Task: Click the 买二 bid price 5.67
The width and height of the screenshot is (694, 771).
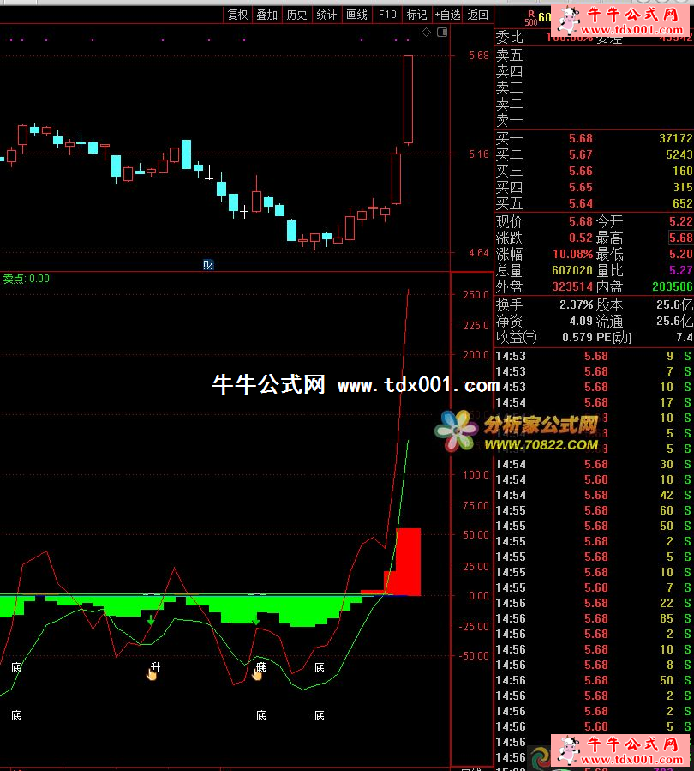Action: tap(581, 155)
